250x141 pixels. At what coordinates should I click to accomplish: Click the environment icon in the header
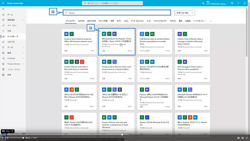point(203,3)
